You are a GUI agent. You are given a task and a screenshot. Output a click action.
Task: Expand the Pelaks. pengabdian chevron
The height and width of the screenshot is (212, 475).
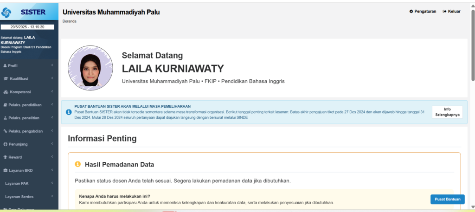(52, 131)
